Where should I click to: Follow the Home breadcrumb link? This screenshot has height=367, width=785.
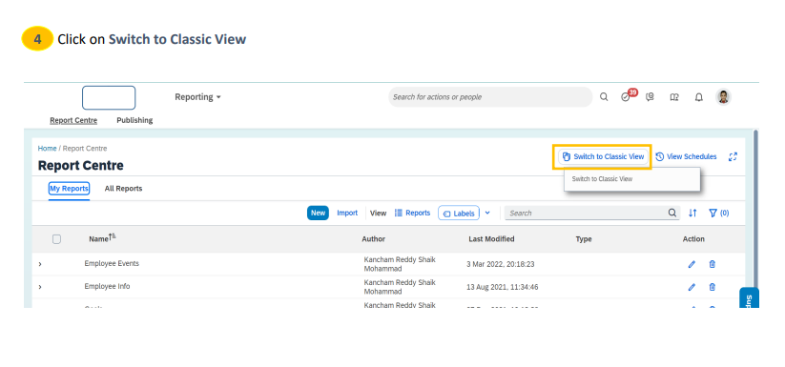(x=47, y=149)
